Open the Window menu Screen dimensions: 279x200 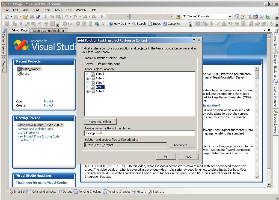click(x=81, y=10)
